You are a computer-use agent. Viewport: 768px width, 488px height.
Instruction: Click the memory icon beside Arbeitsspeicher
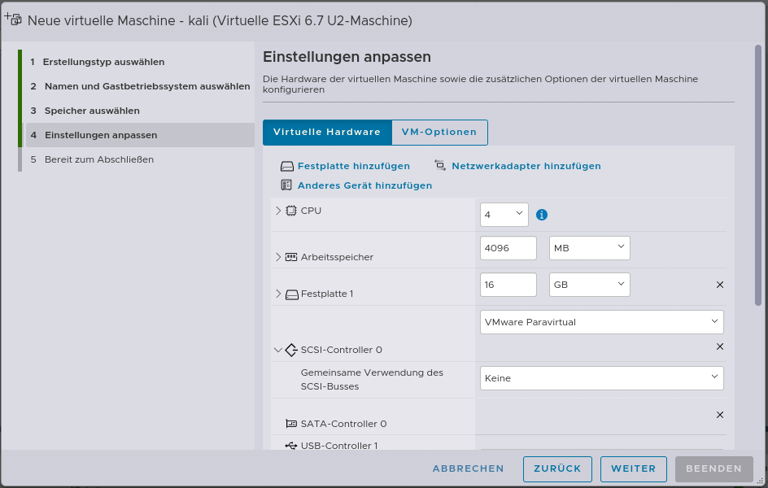[x=290, y=256]
